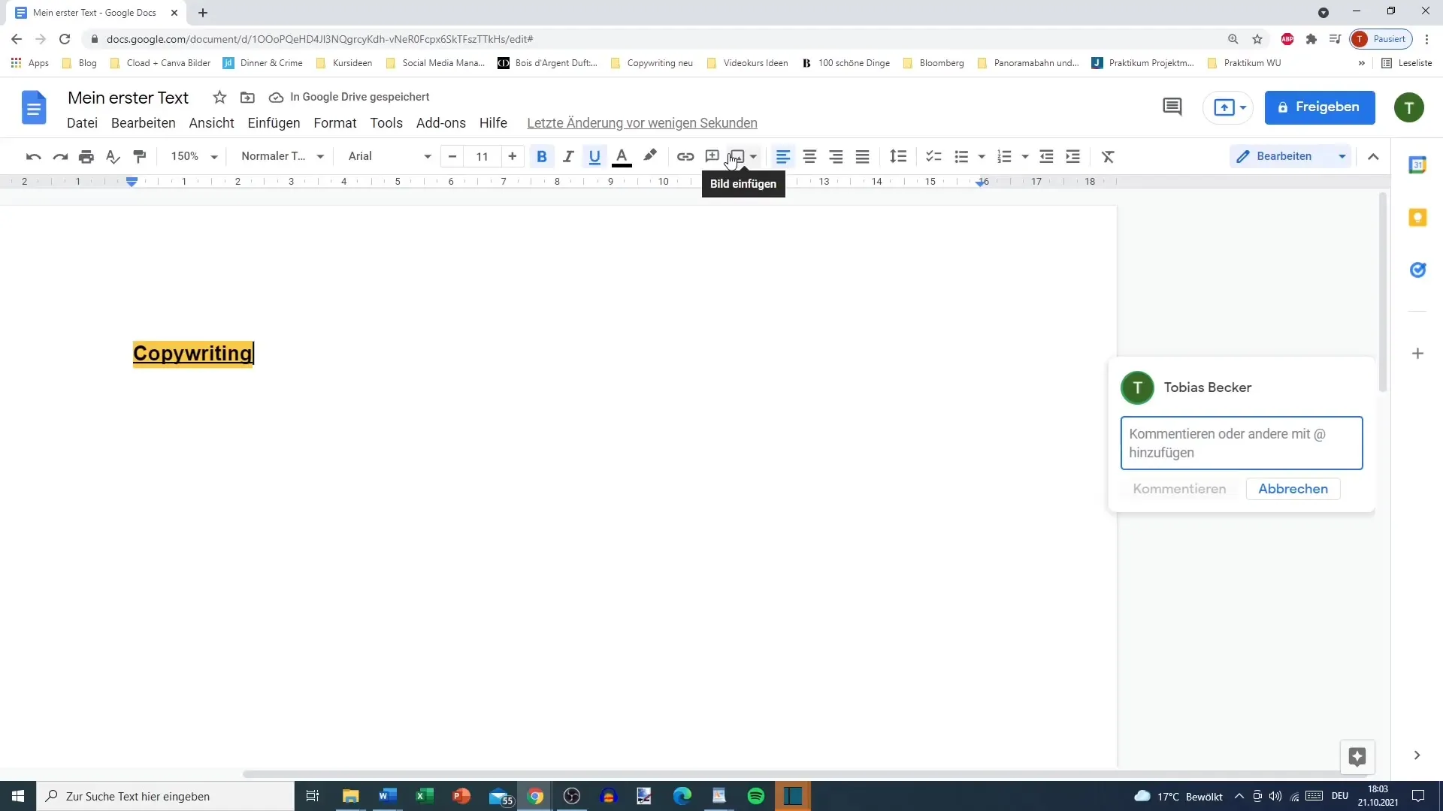Open the Tools menu
1443x811 pixels.
pyautogui.click(x=386, y=123)
